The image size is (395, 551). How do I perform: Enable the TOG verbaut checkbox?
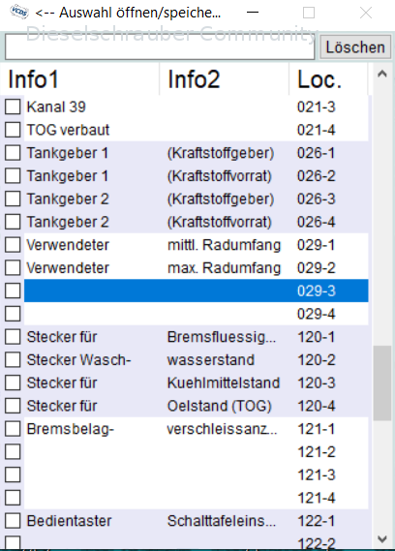pos(13,130)
